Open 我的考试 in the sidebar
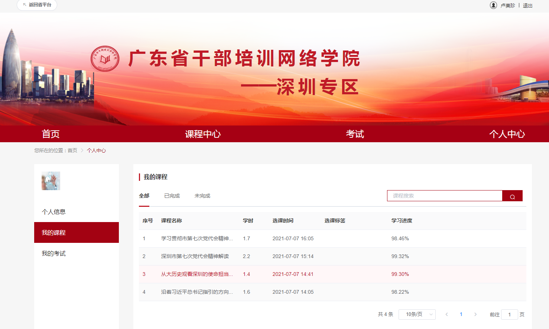549x329 pixels. [54, 253]
